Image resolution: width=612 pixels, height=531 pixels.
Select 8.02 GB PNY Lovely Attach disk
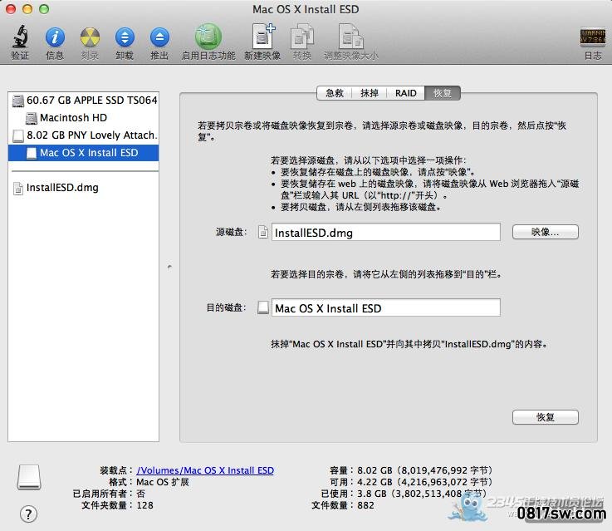click(84, 135)
